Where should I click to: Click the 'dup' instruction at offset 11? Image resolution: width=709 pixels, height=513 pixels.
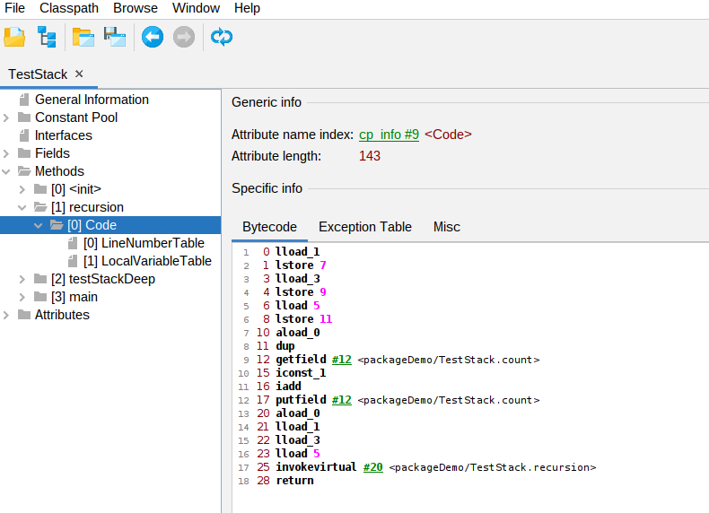285,346
